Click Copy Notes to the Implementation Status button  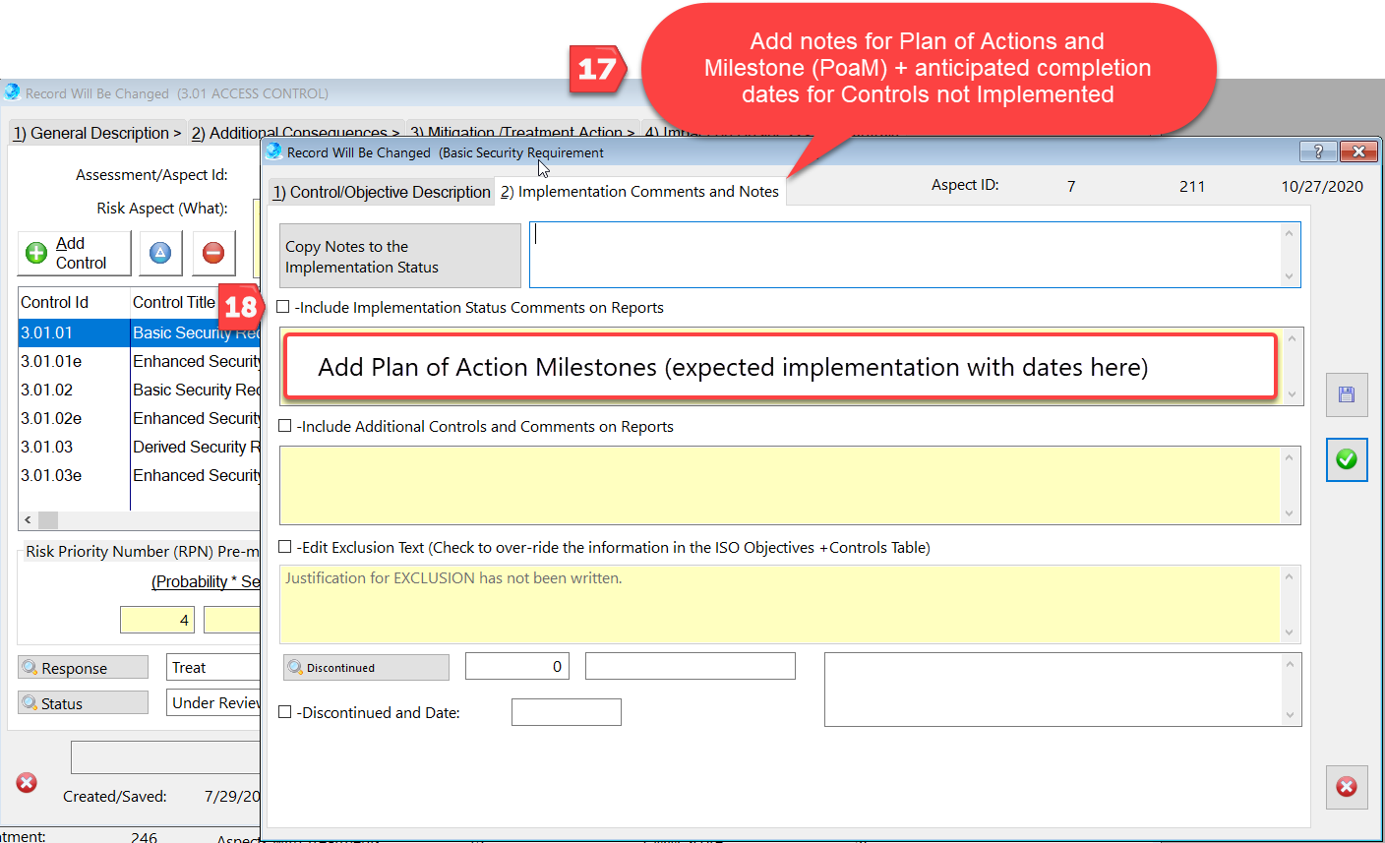tap(400, 257)
